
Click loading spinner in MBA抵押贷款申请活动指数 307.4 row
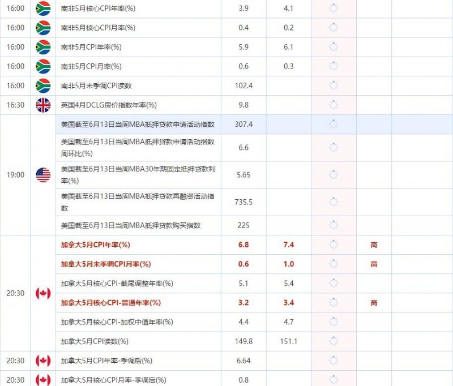[334, 124]
